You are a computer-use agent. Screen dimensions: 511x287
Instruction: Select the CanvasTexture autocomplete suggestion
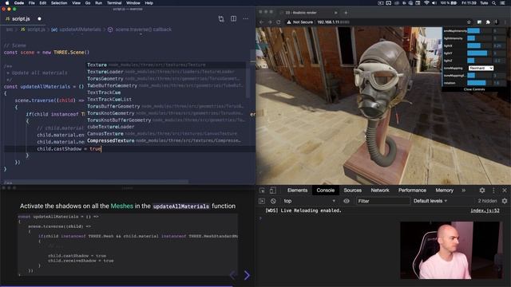[x=166, y=134]
